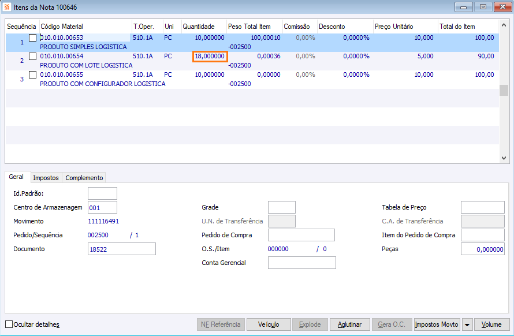Select material code 010.010.00653

[x=62, y=38]
